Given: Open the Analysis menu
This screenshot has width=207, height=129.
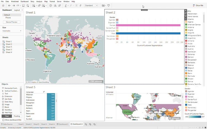Looking at the screenshot, I should [x=39, y=1].
